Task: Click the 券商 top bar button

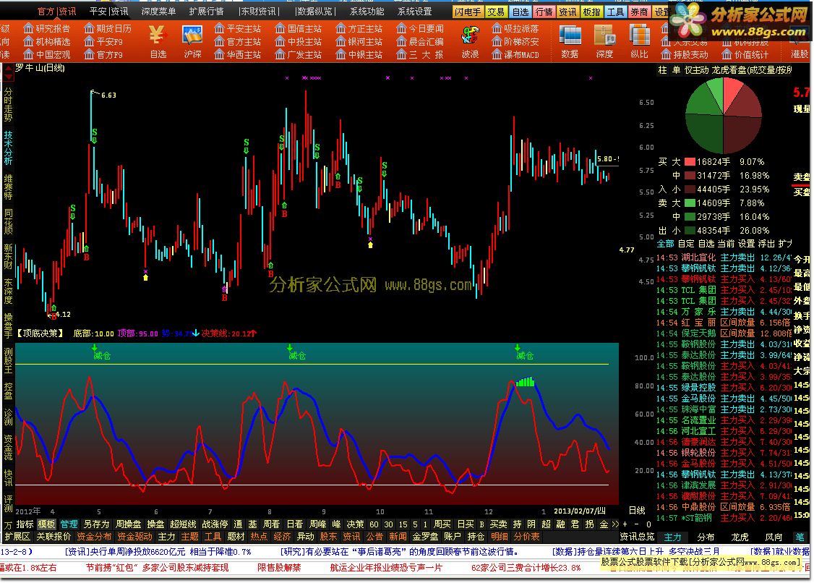Action: 639,12
